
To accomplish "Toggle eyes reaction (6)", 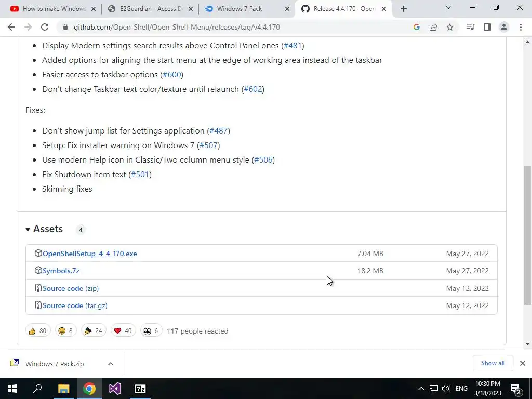I will coord(151,331).
